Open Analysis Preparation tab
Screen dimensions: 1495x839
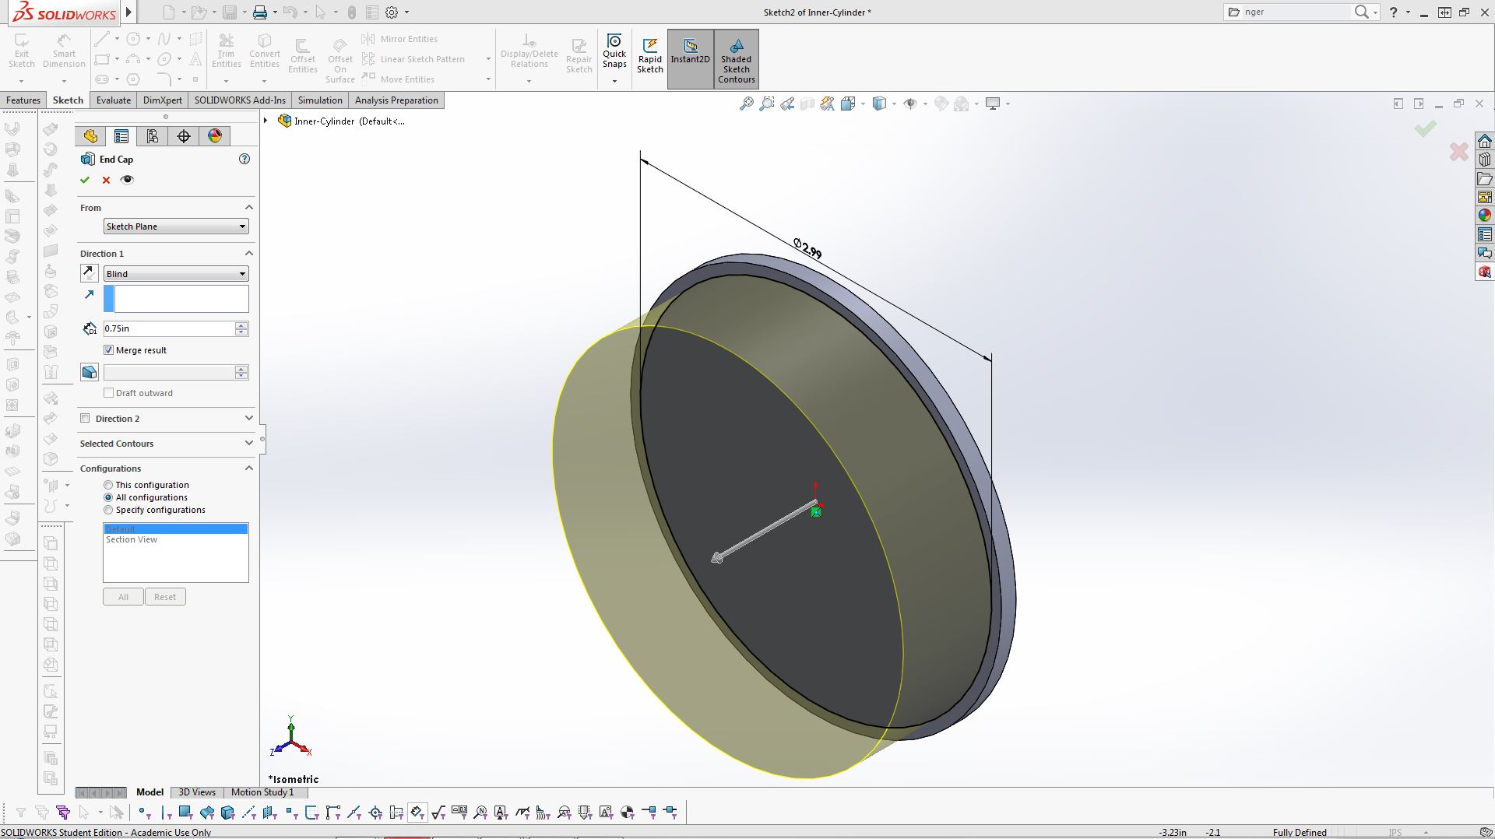coord(396,100)
